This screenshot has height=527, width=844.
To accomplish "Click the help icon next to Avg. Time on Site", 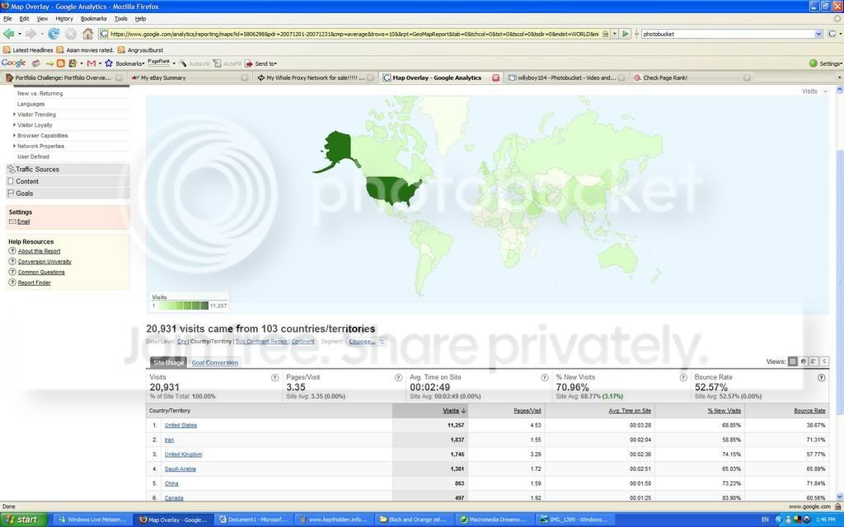I will pyautogui.click(x=544, y=378).
